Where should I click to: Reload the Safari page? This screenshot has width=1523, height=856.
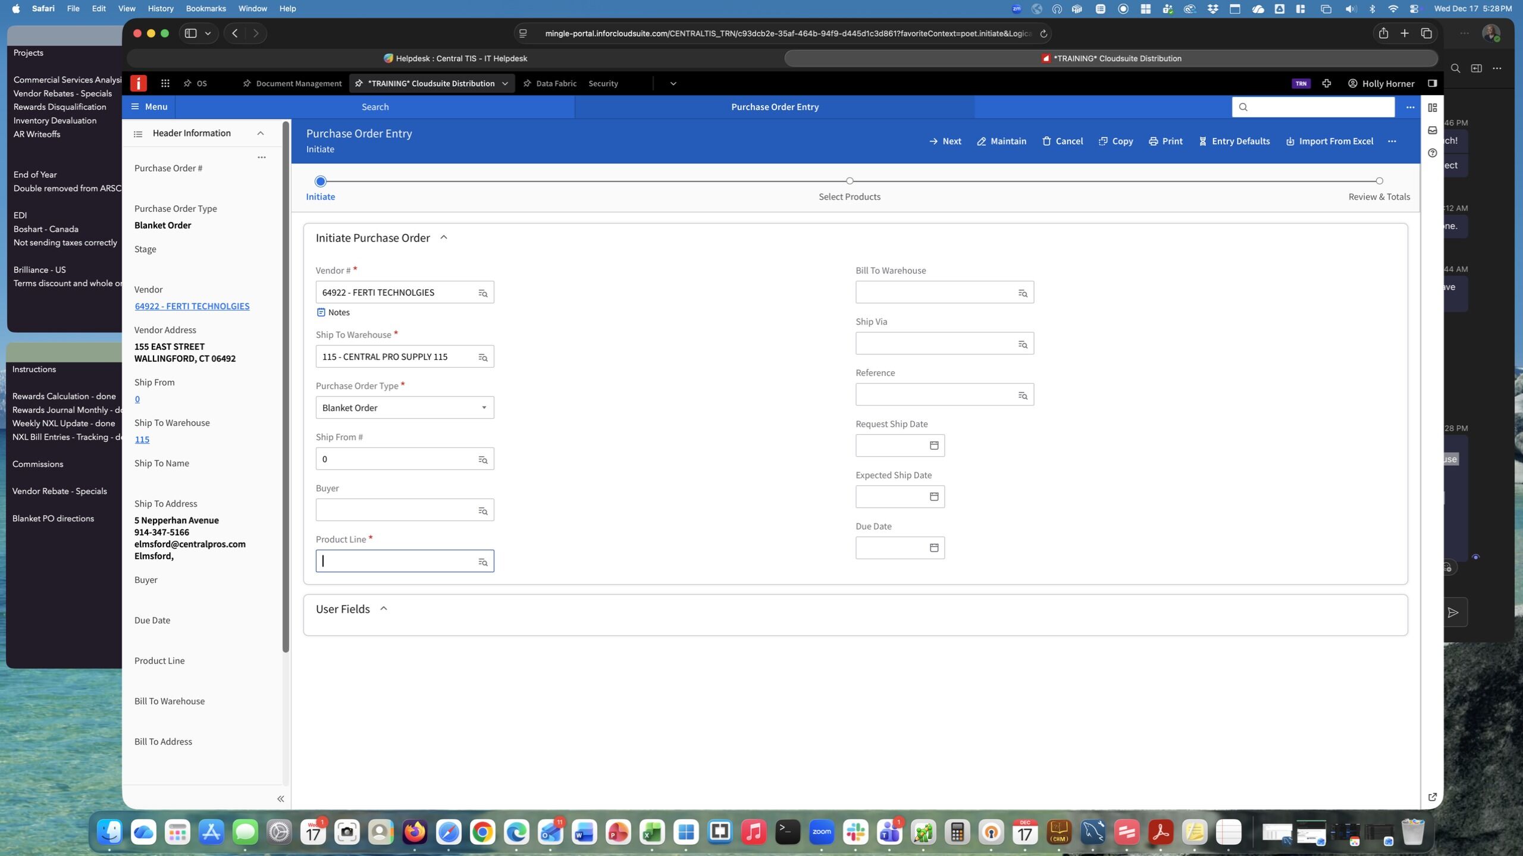[x=1043, y=33]
